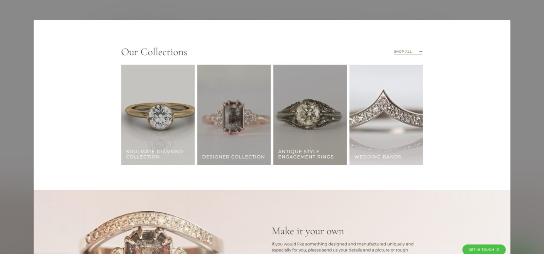Select the Soulmate Diamond Collection label
The width and height of the screenshot is (544, 254).
click(x=154, y=154)
